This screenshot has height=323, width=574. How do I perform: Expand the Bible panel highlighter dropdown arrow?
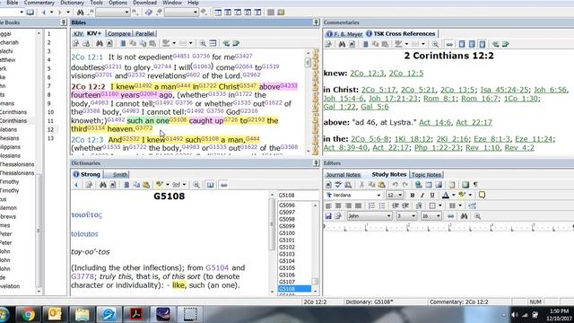click(174, 43)
